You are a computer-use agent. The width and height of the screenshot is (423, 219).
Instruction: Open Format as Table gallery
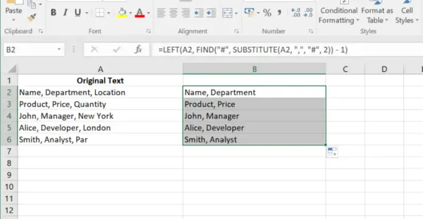(377, 15)
